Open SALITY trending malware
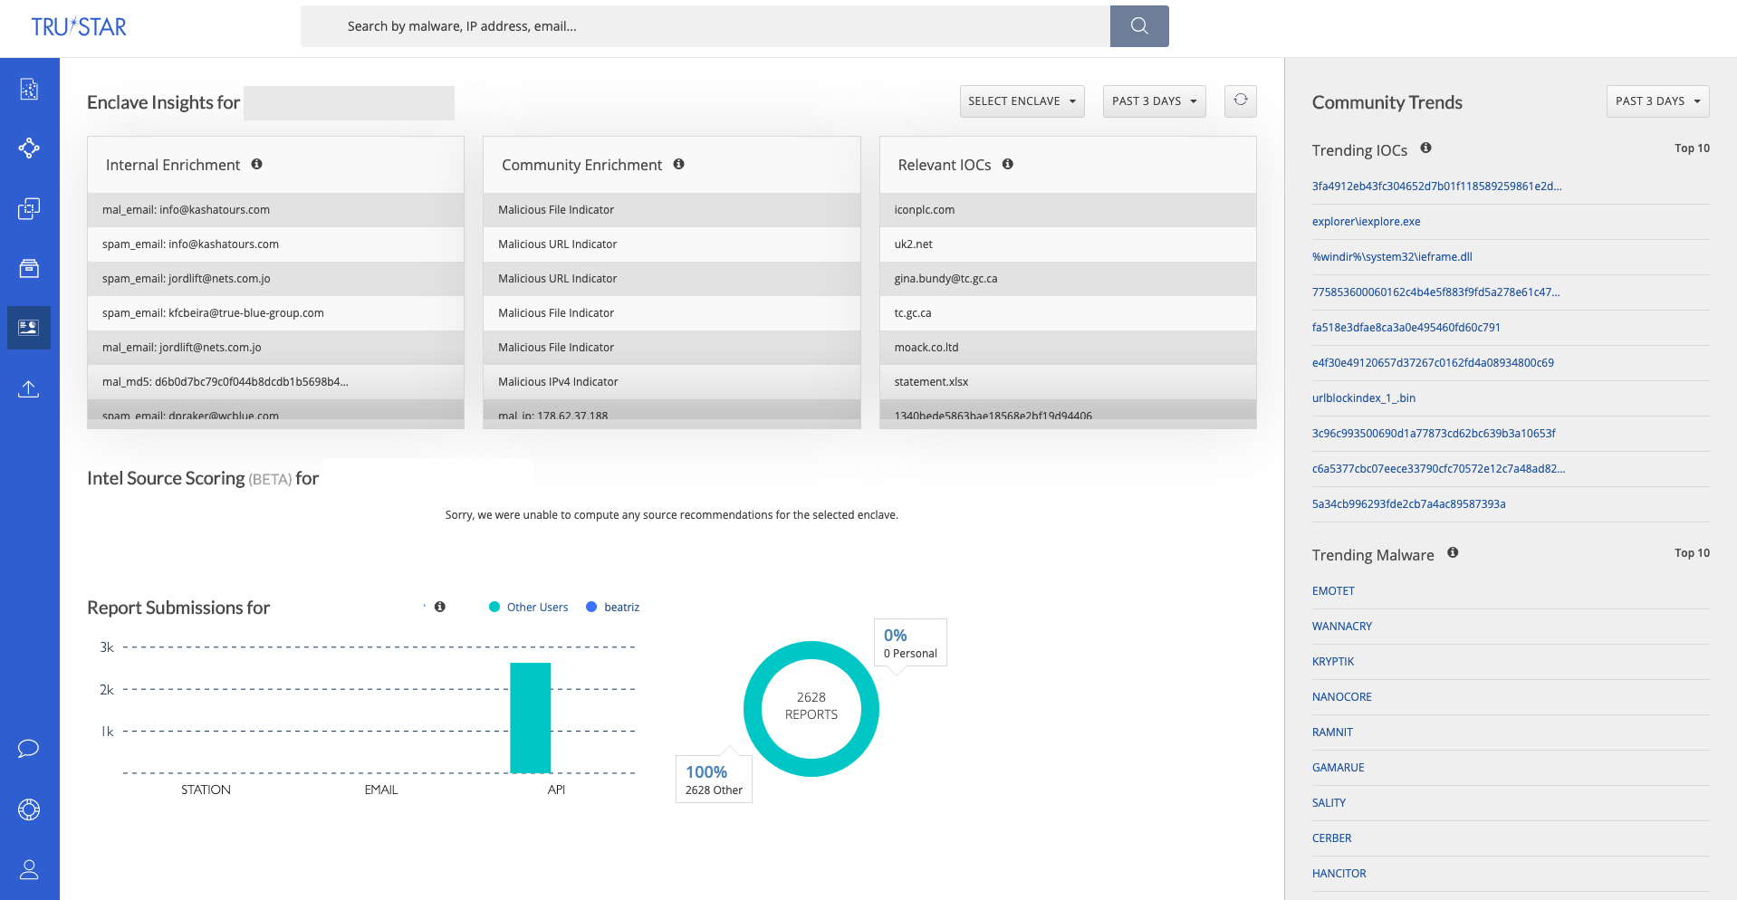Image resolution: width=1737 pixels, height=900 pixels. [1329, 803]
